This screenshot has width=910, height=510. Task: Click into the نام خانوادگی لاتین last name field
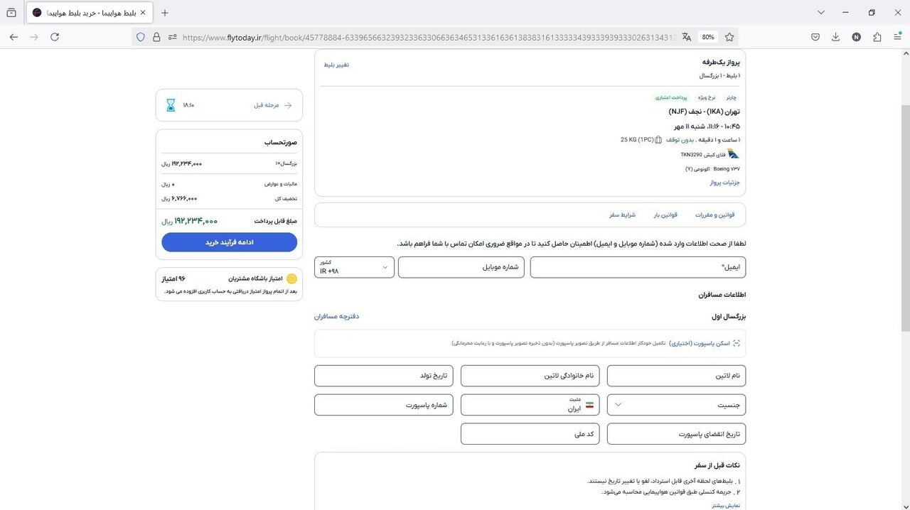pyautogui.click(x=530, y=376)
